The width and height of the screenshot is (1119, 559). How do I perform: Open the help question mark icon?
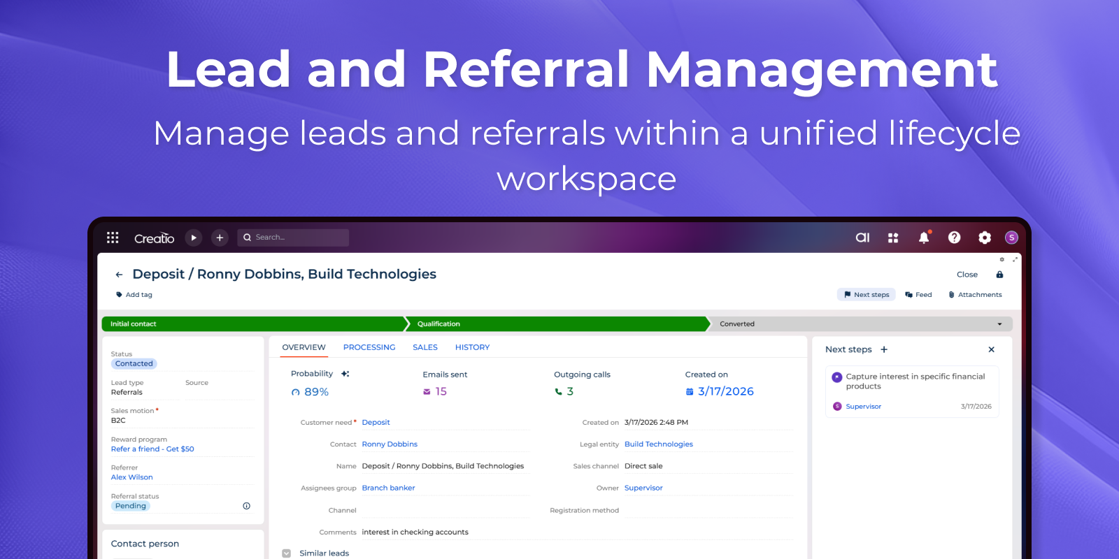954,238
